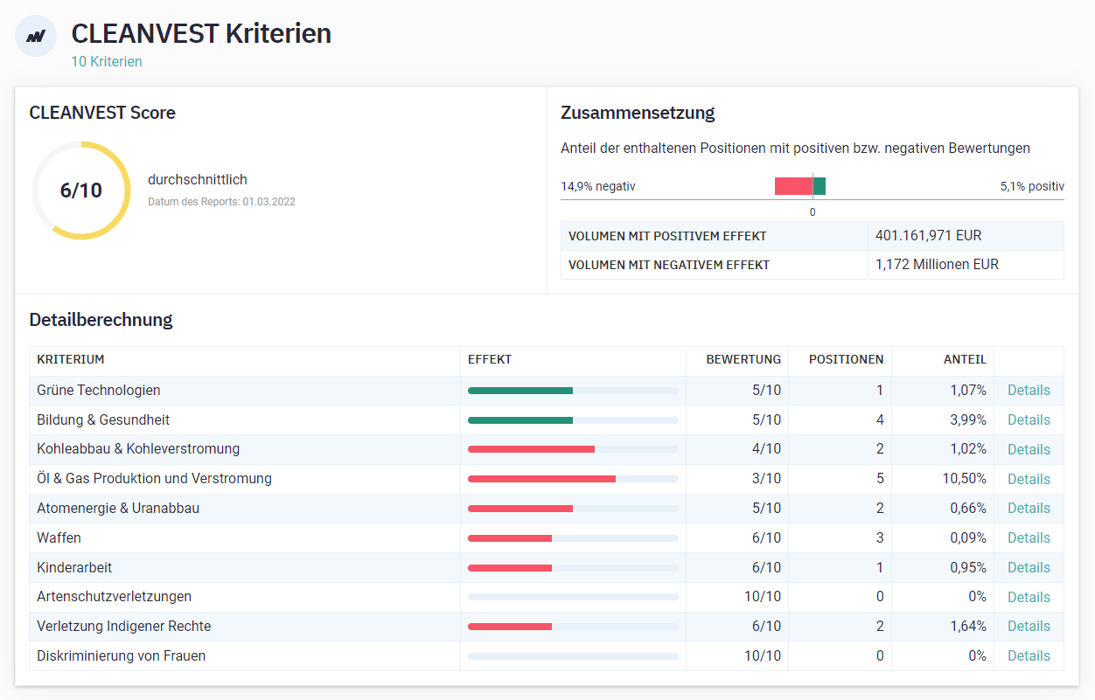Click the "401.161,971 EUR" positive volume value

point(928,236)
